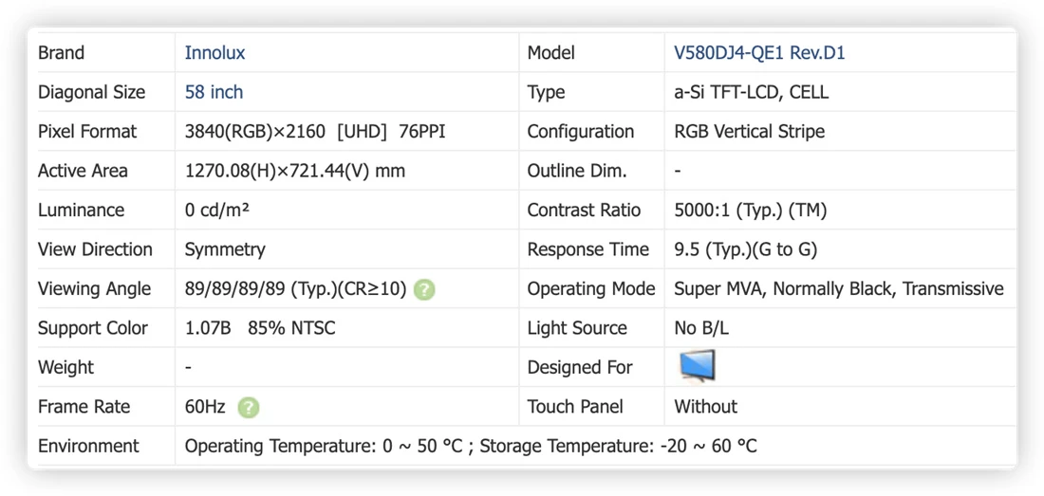This screenshot has height=496, width=1044.
Task: Click the help icon next to Viewing Angle
Action: pos(424,290)
